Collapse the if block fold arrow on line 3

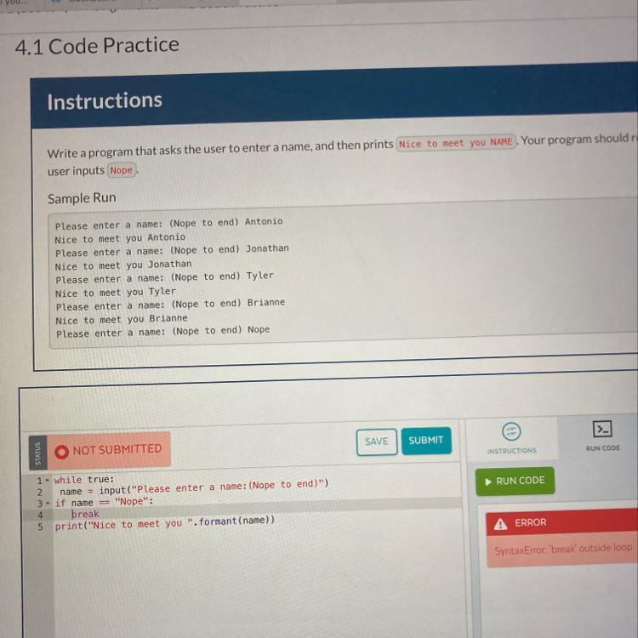click(x=48, y=504)
